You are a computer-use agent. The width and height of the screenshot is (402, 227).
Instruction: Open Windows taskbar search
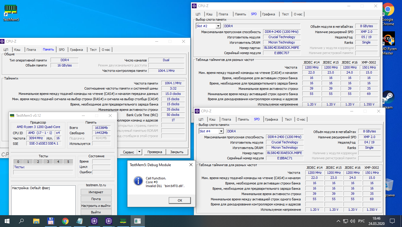[21, 221]
